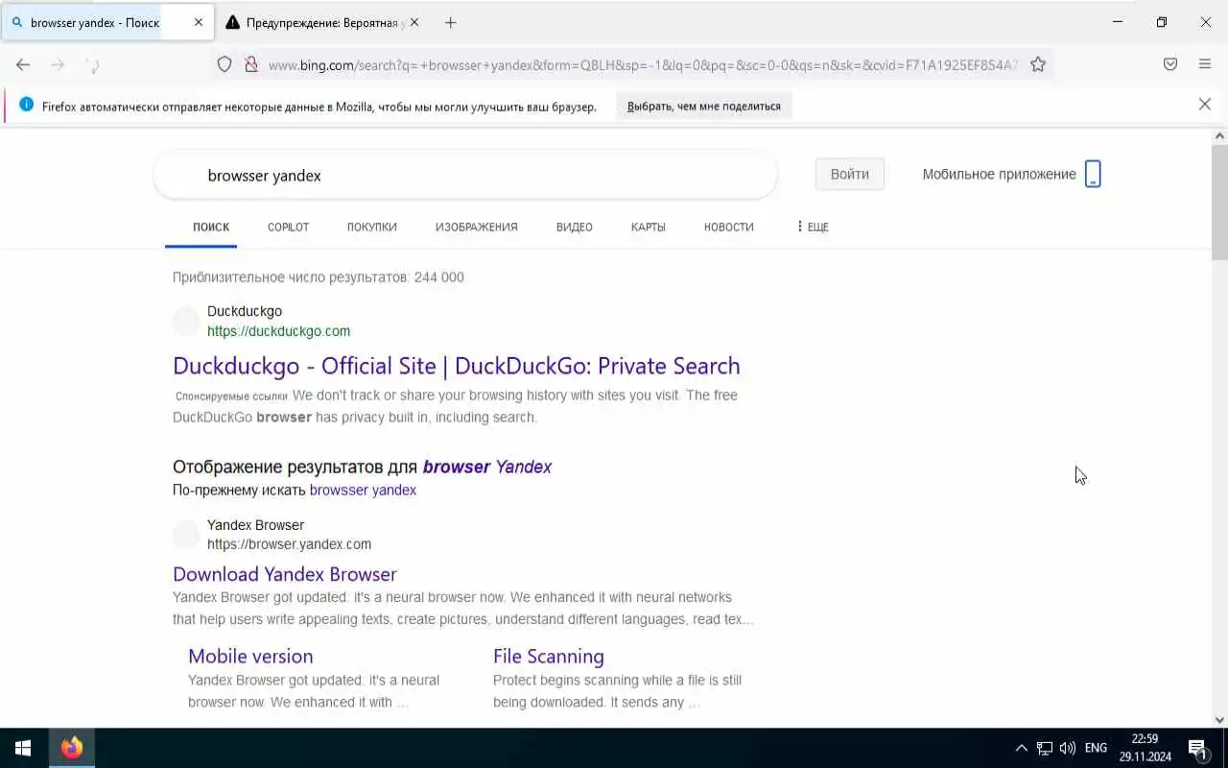Open a new tab with plus button
This screenshot has height=768, width=1228.
pyautogui.click(x=451, y=22)
